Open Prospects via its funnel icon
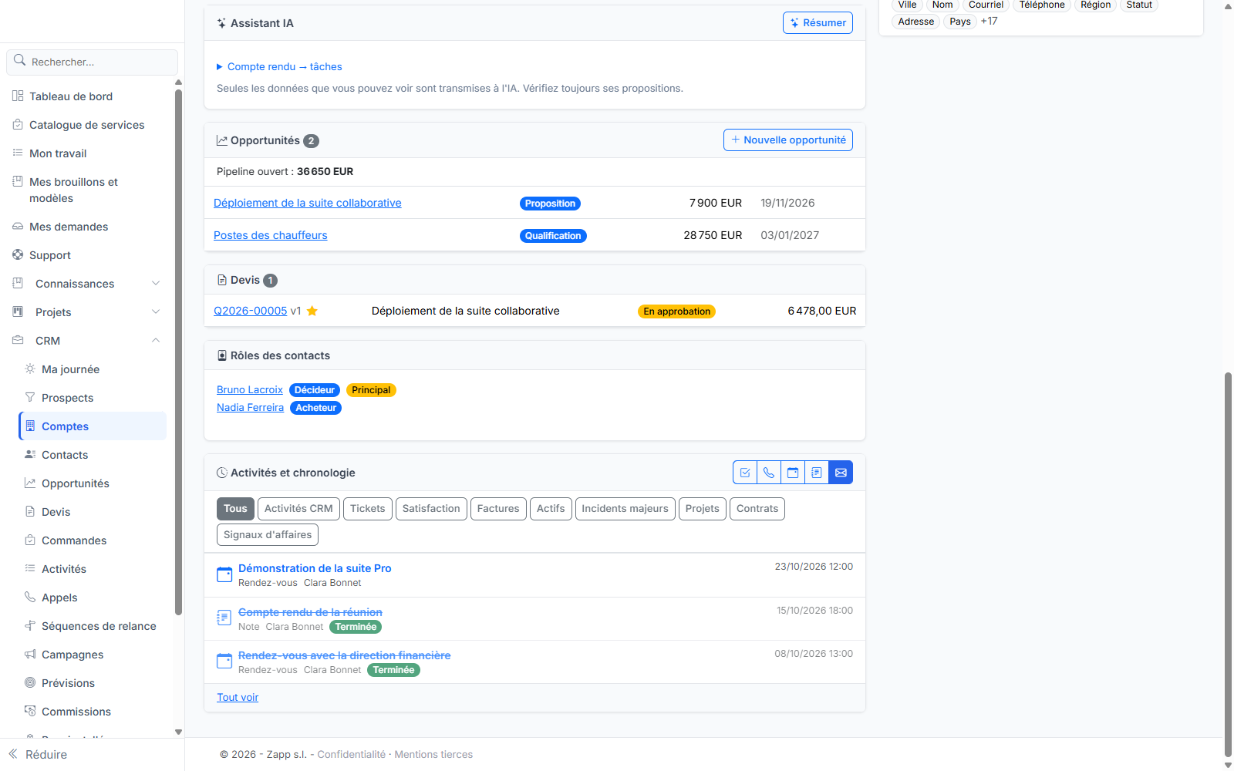The image size is (1234, 771). point(30,398)
